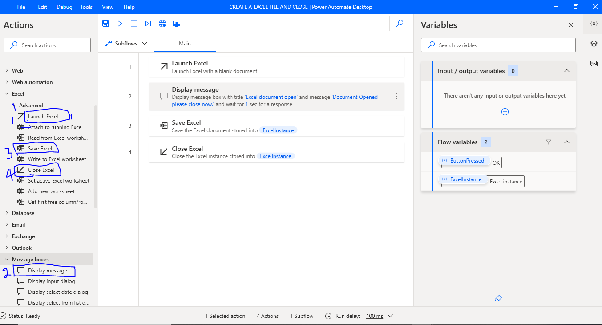Click the flow search magnifier icon

click(x=400, y=24)
